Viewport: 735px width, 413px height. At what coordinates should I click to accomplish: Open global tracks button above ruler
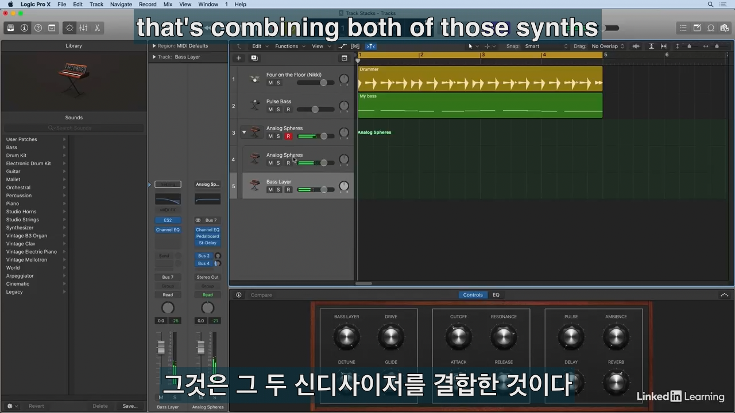(344, 58)
